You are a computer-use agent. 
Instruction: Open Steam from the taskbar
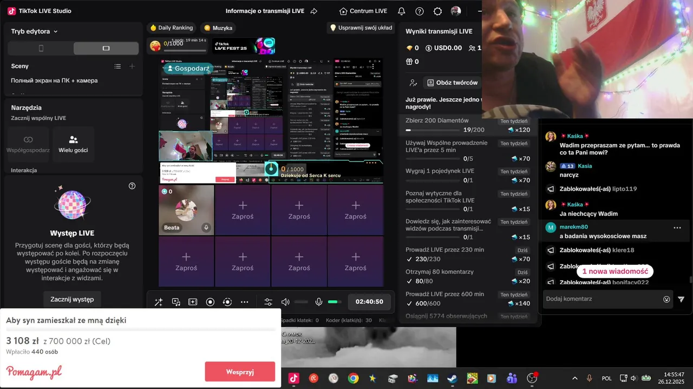(x=452, y=378)
